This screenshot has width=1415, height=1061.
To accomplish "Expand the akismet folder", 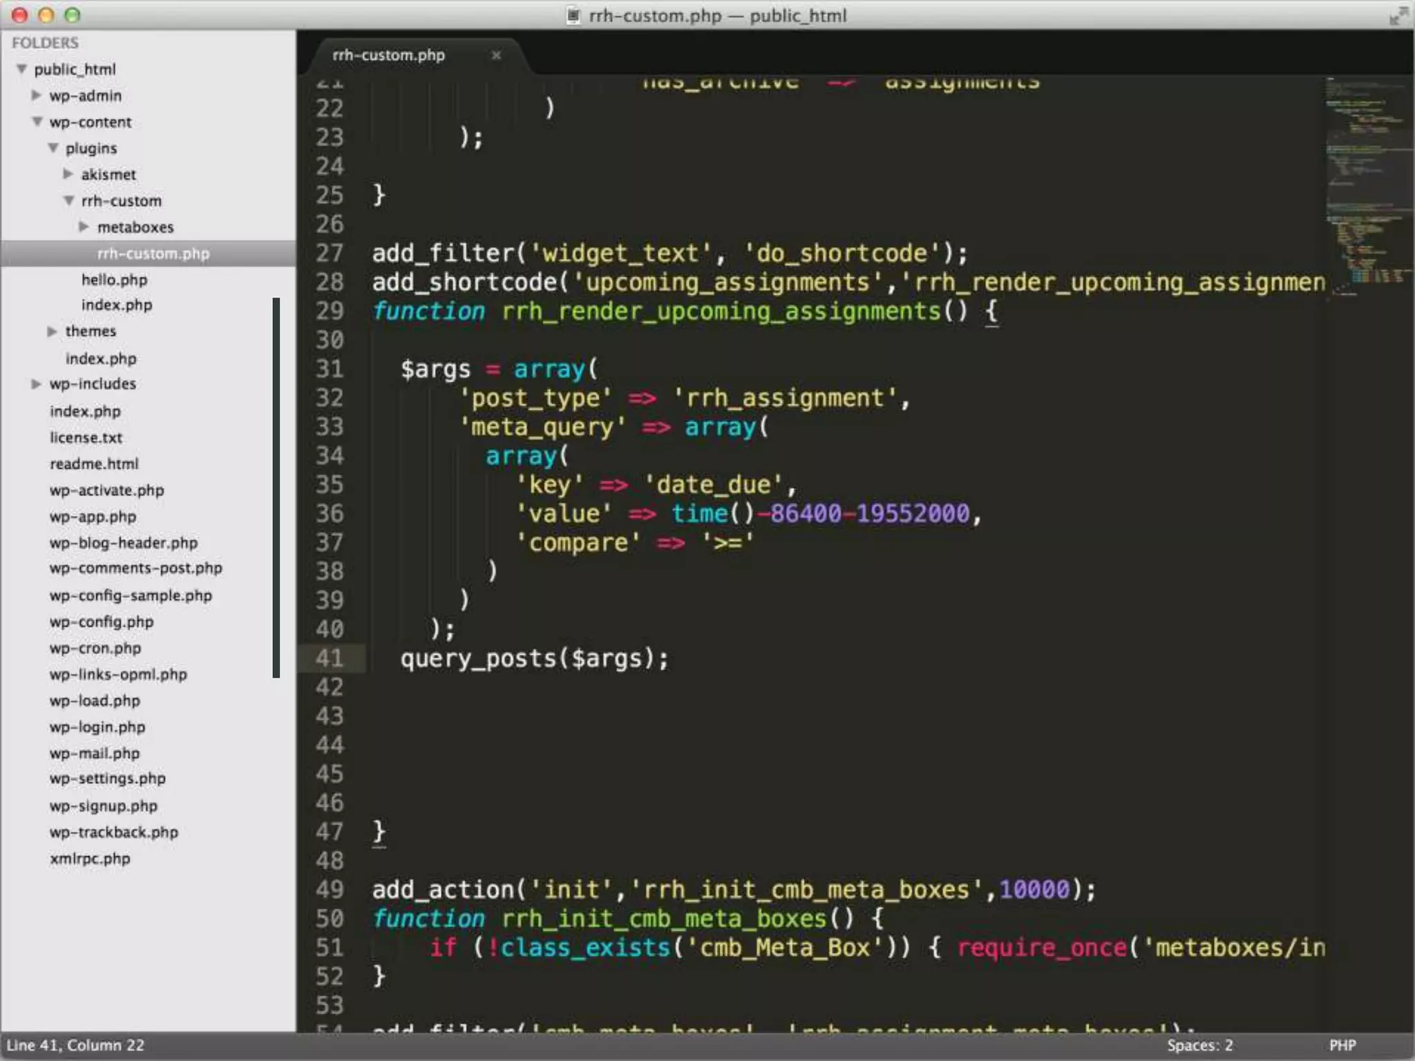I will point(68,174).
